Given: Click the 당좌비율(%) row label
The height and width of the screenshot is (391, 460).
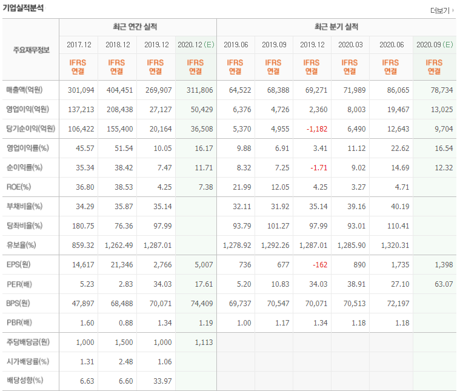Looking at the screenshot, I should pos(24,226).
